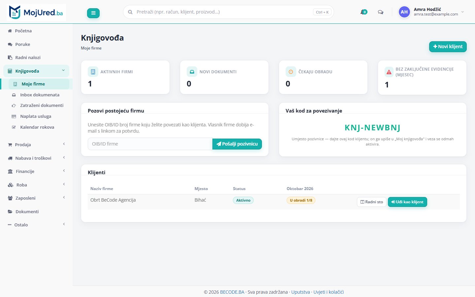Click the Čekaju obradu clock icon

[x=291, y=72]
